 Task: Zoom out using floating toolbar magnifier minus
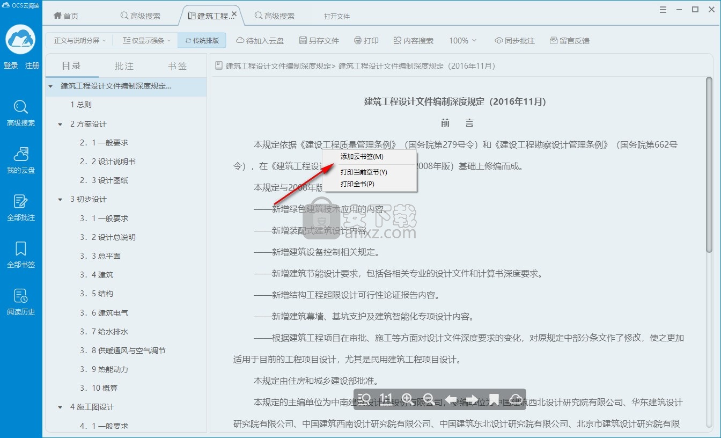click(x=429, y=399)
